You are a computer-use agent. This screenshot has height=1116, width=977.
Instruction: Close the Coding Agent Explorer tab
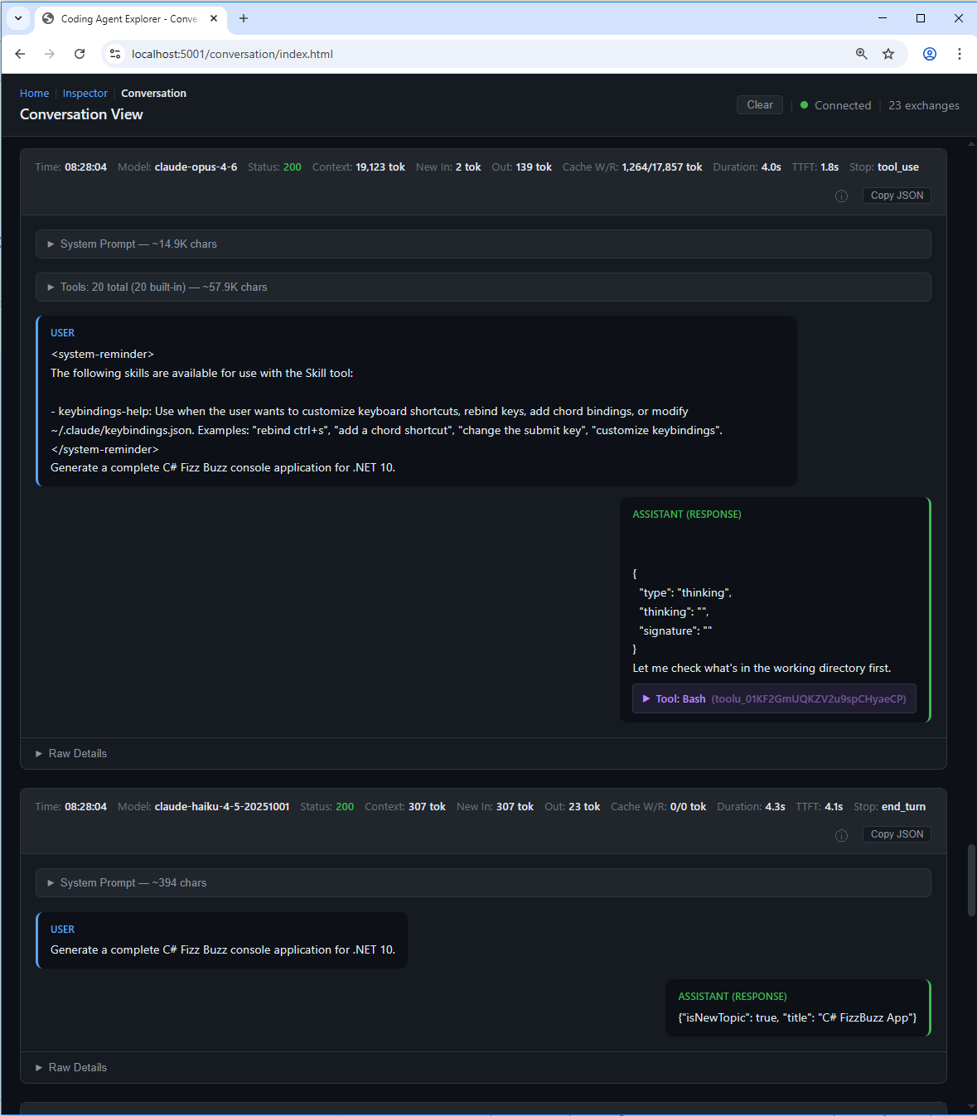pyautogui.click(x=214, y=18)
